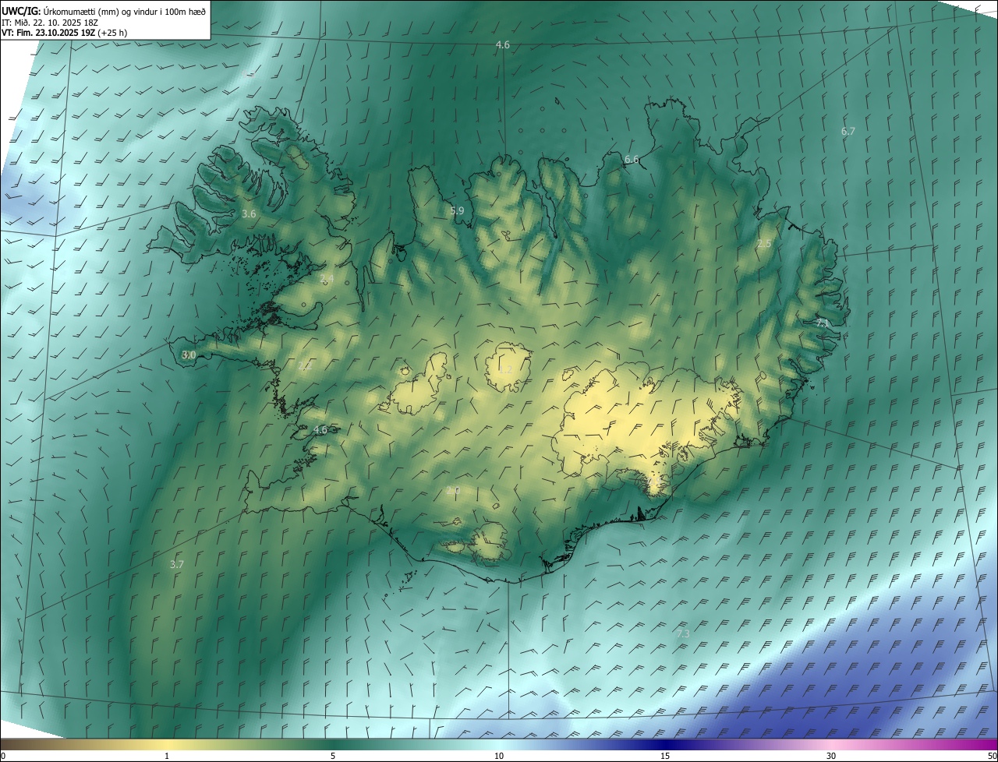Click the '50' tick on the color scale

[992, 756]
